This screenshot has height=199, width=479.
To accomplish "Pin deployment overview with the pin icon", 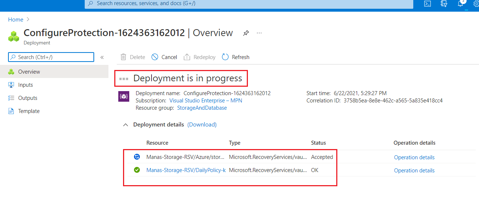I will point(246,33).
